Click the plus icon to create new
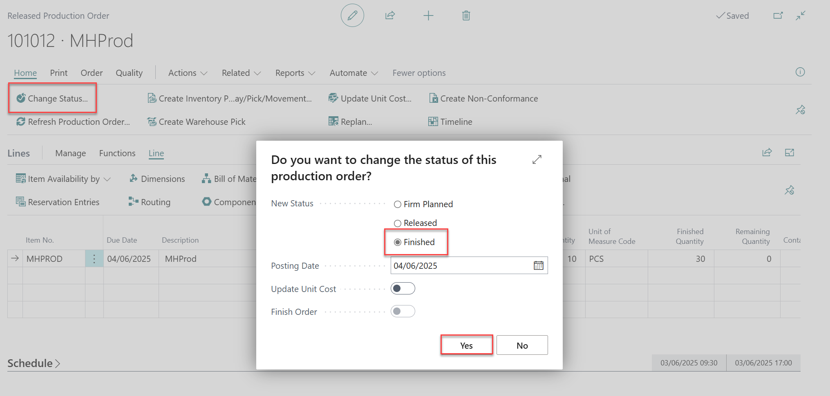Screen dimensions: 830x396 (428, 16)
